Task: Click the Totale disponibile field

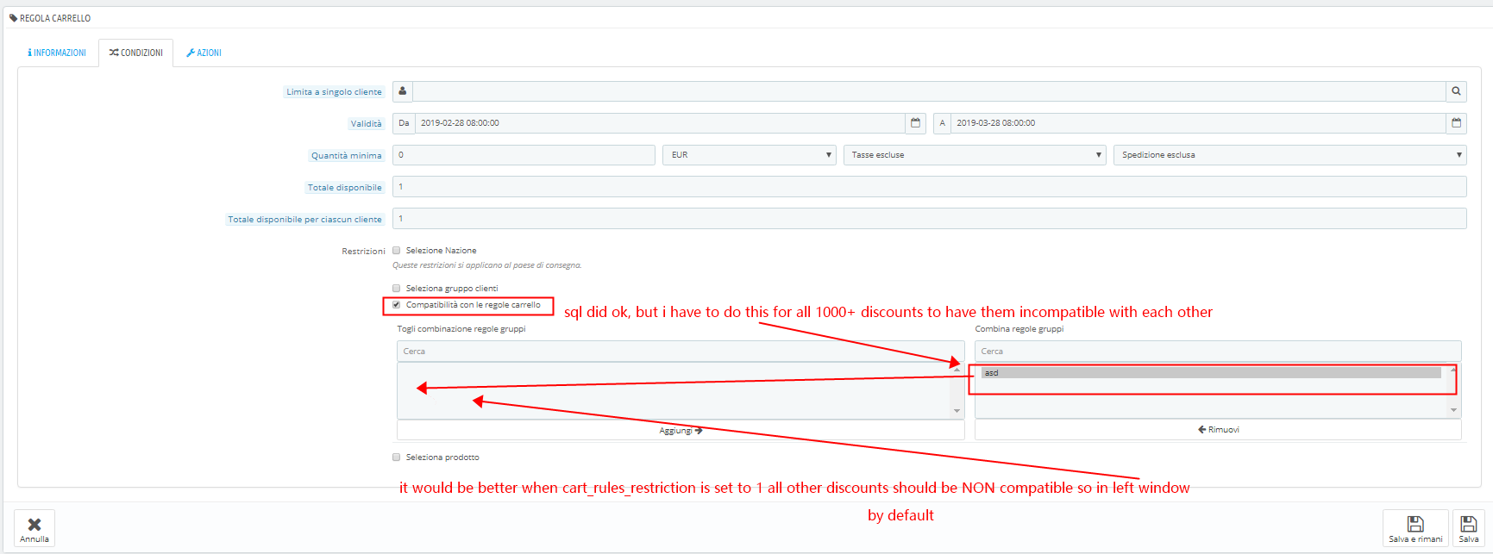Action: pos(930,187)
